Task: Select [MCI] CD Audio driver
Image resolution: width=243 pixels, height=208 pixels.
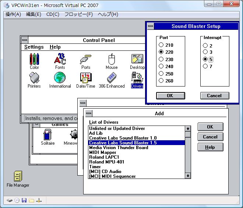Action: [x=137, y=172]
